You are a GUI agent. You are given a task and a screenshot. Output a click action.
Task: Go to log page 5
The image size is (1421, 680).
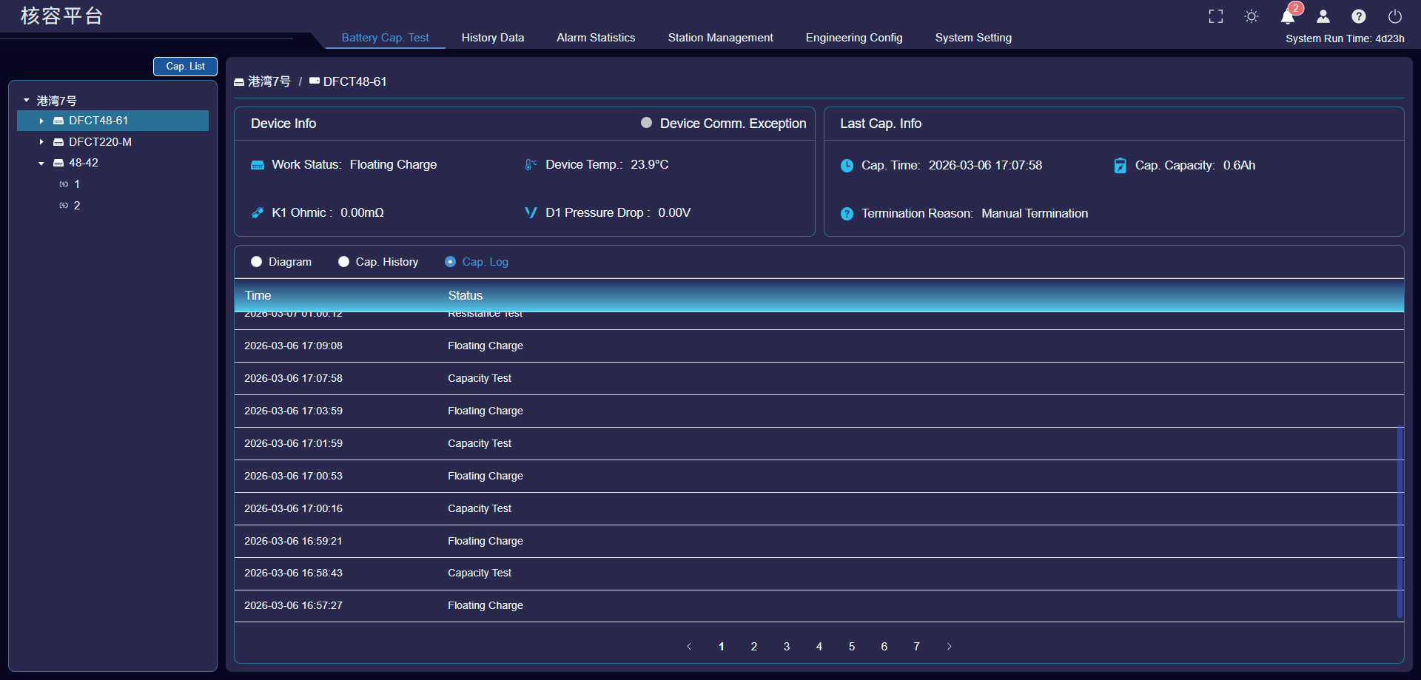852,647
